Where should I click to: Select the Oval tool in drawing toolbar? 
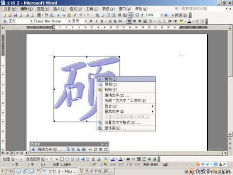click(67, 159)
